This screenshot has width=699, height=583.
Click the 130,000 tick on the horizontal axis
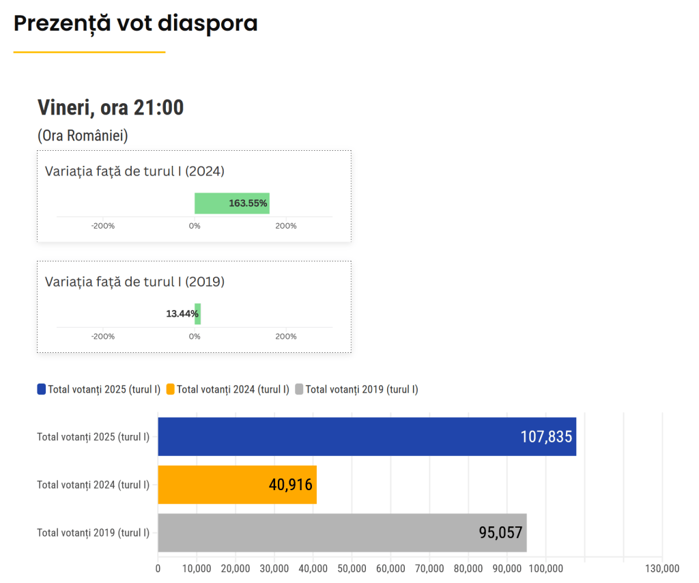coord(662,568)
